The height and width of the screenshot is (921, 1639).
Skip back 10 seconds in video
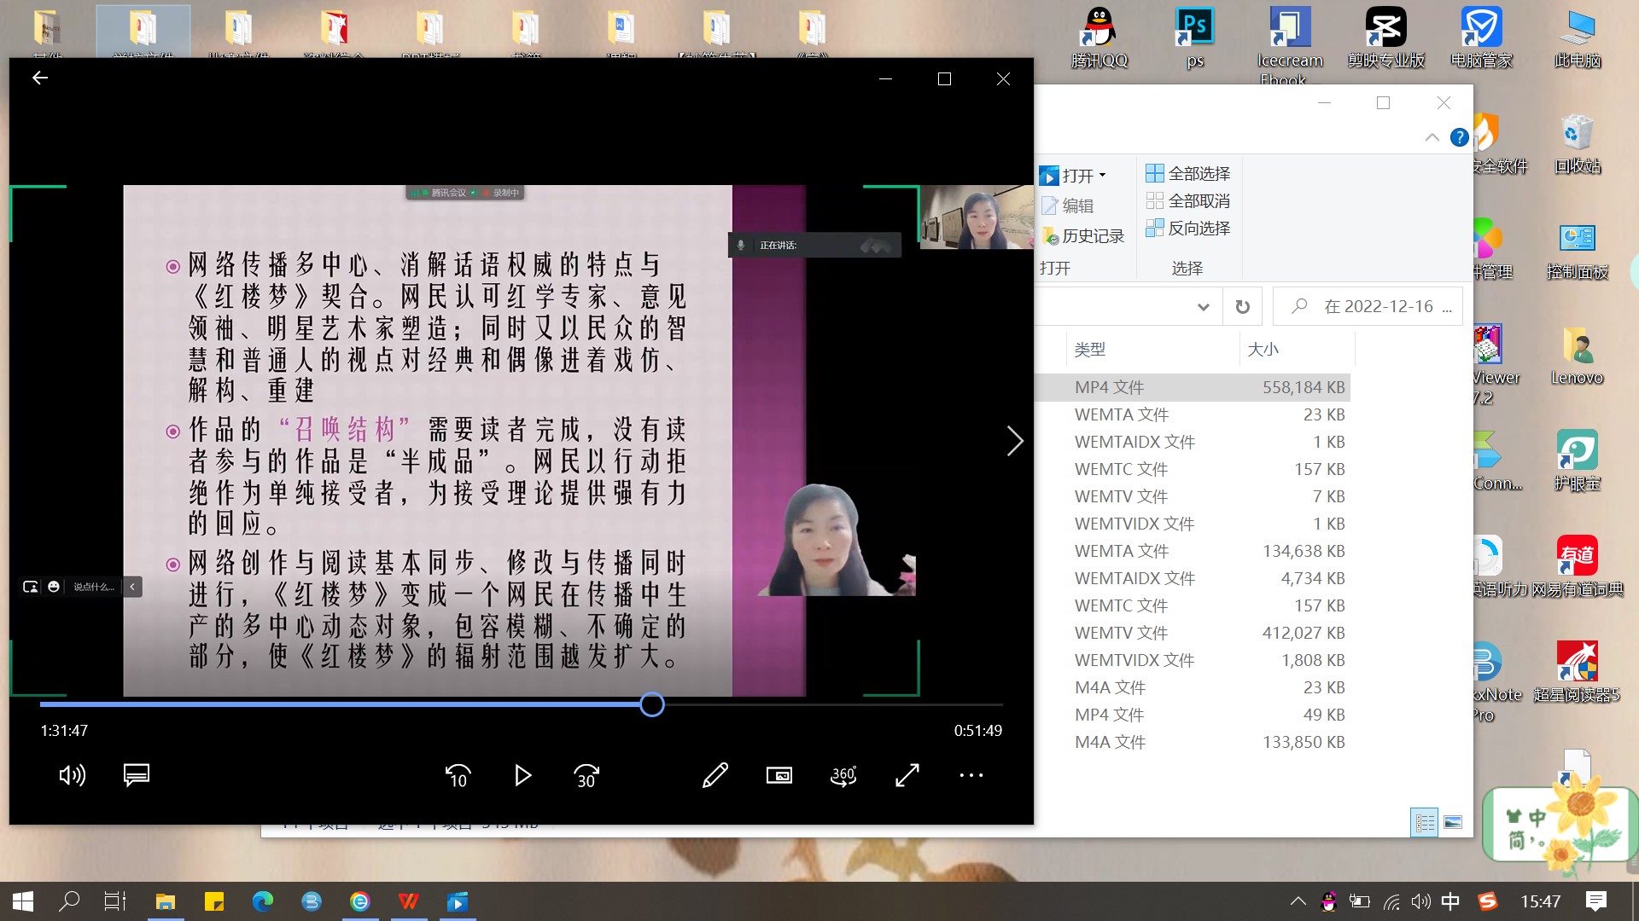pos(458,775)
